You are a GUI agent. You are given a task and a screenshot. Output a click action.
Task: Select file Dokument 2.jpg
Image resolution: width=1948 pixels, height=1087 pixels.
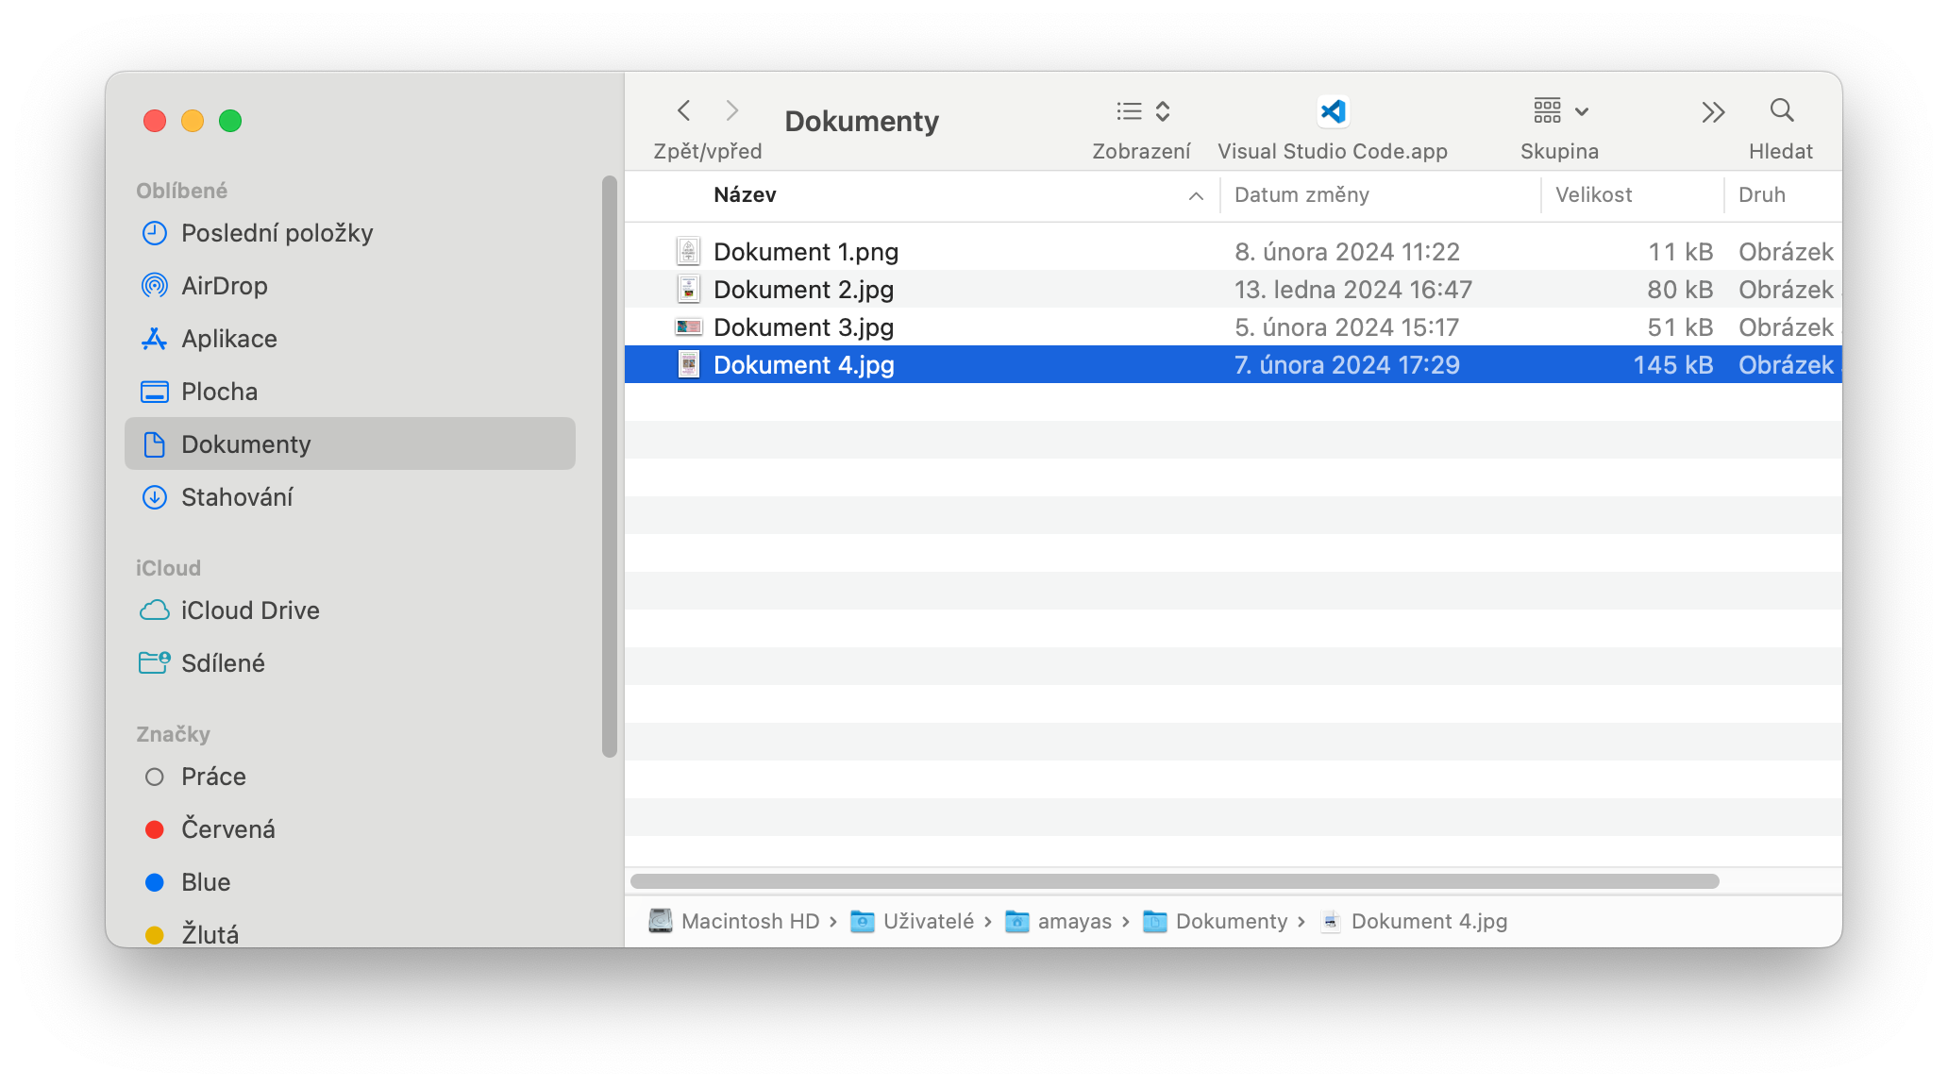[803, 290]
